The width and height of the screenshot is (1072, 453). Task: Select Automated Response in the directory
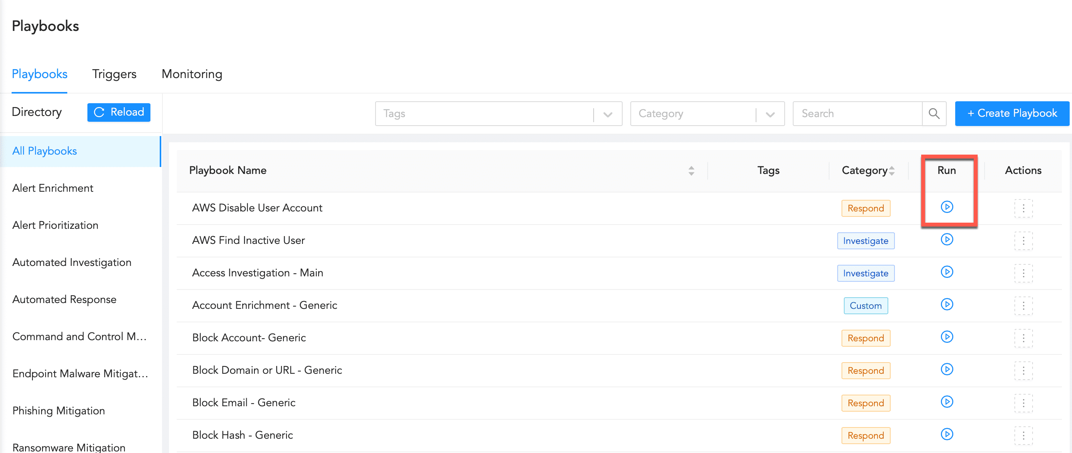[65, 300]
